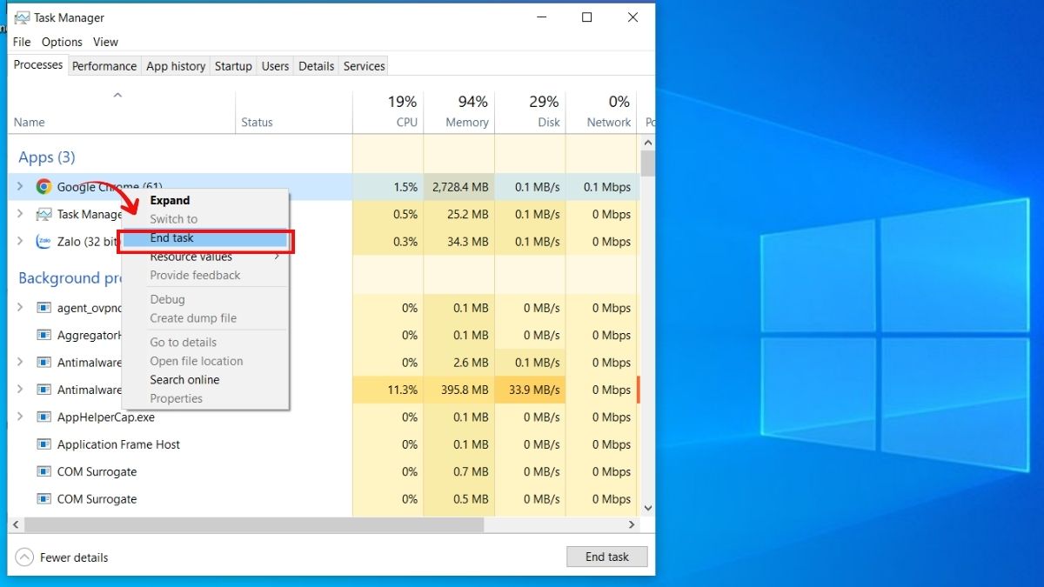Click the agent_ovpnc process icon
Viewport: 1044px width, 587px height.
click(x=43, y=308)
